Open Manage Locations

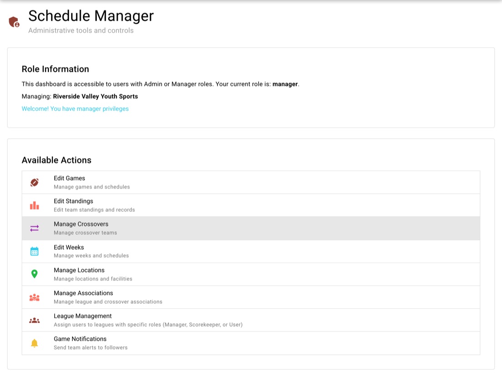[x=251, y=274]
